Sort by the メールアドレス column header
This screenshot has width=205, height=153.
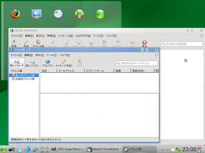[70, 71]
